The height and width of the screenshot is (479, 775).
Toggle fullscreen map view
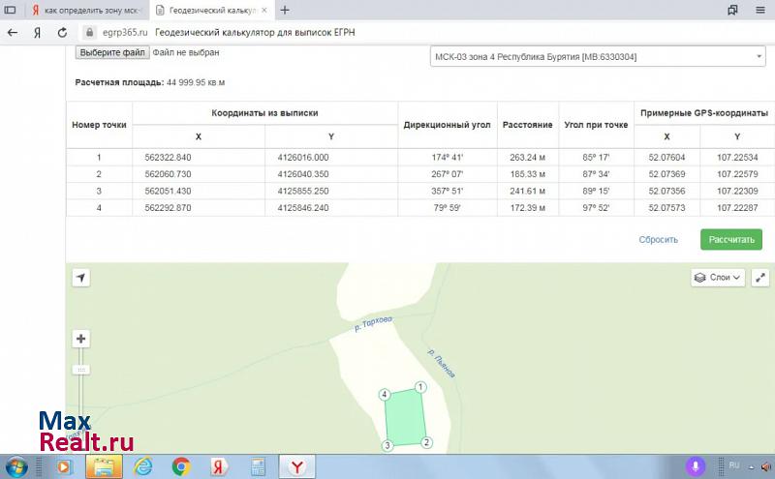(759, 278)
